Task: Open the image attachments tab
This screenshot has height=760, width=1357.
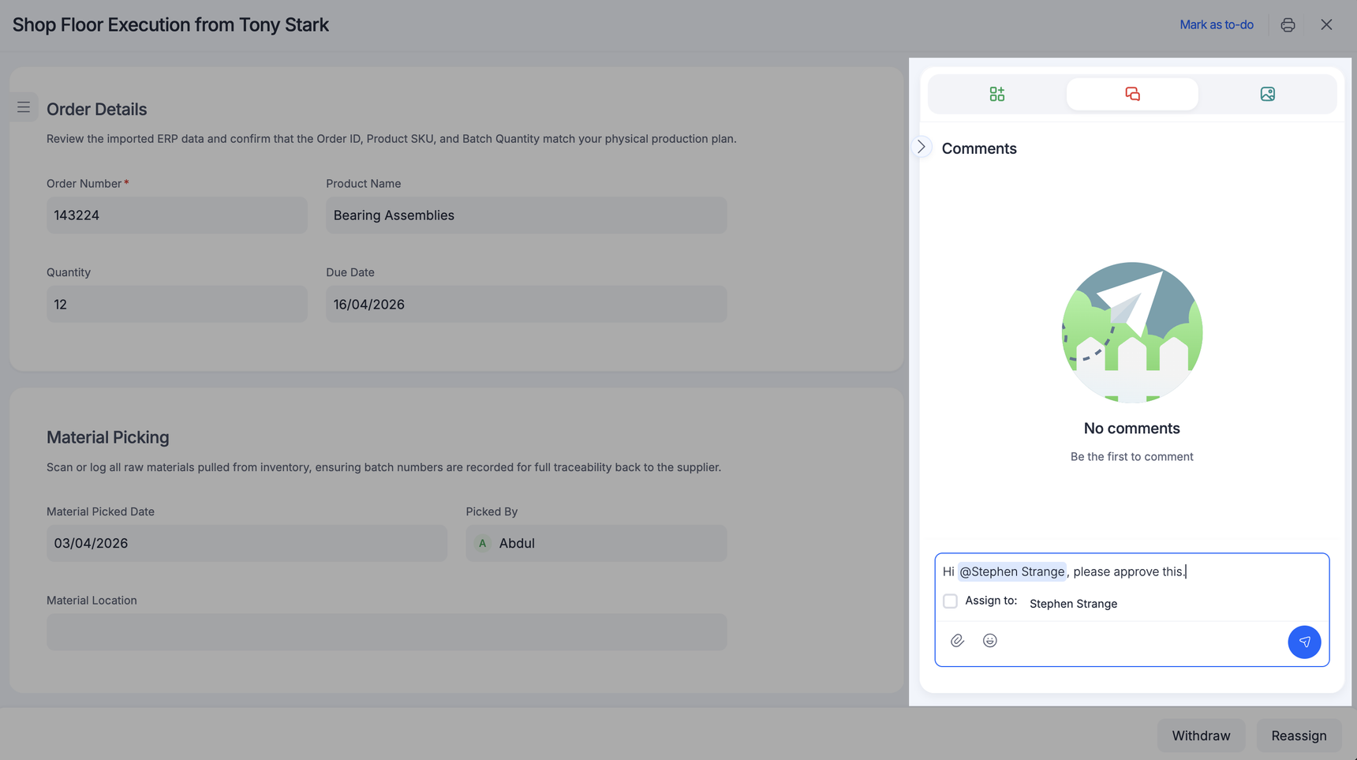Action: (x=1267, y=94)
